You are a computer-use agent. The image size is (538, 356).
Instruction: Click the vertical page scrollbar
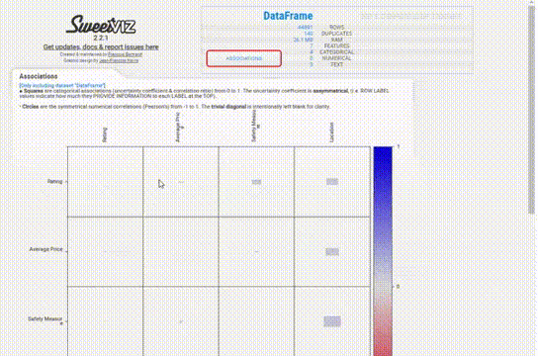click(532, 111)
